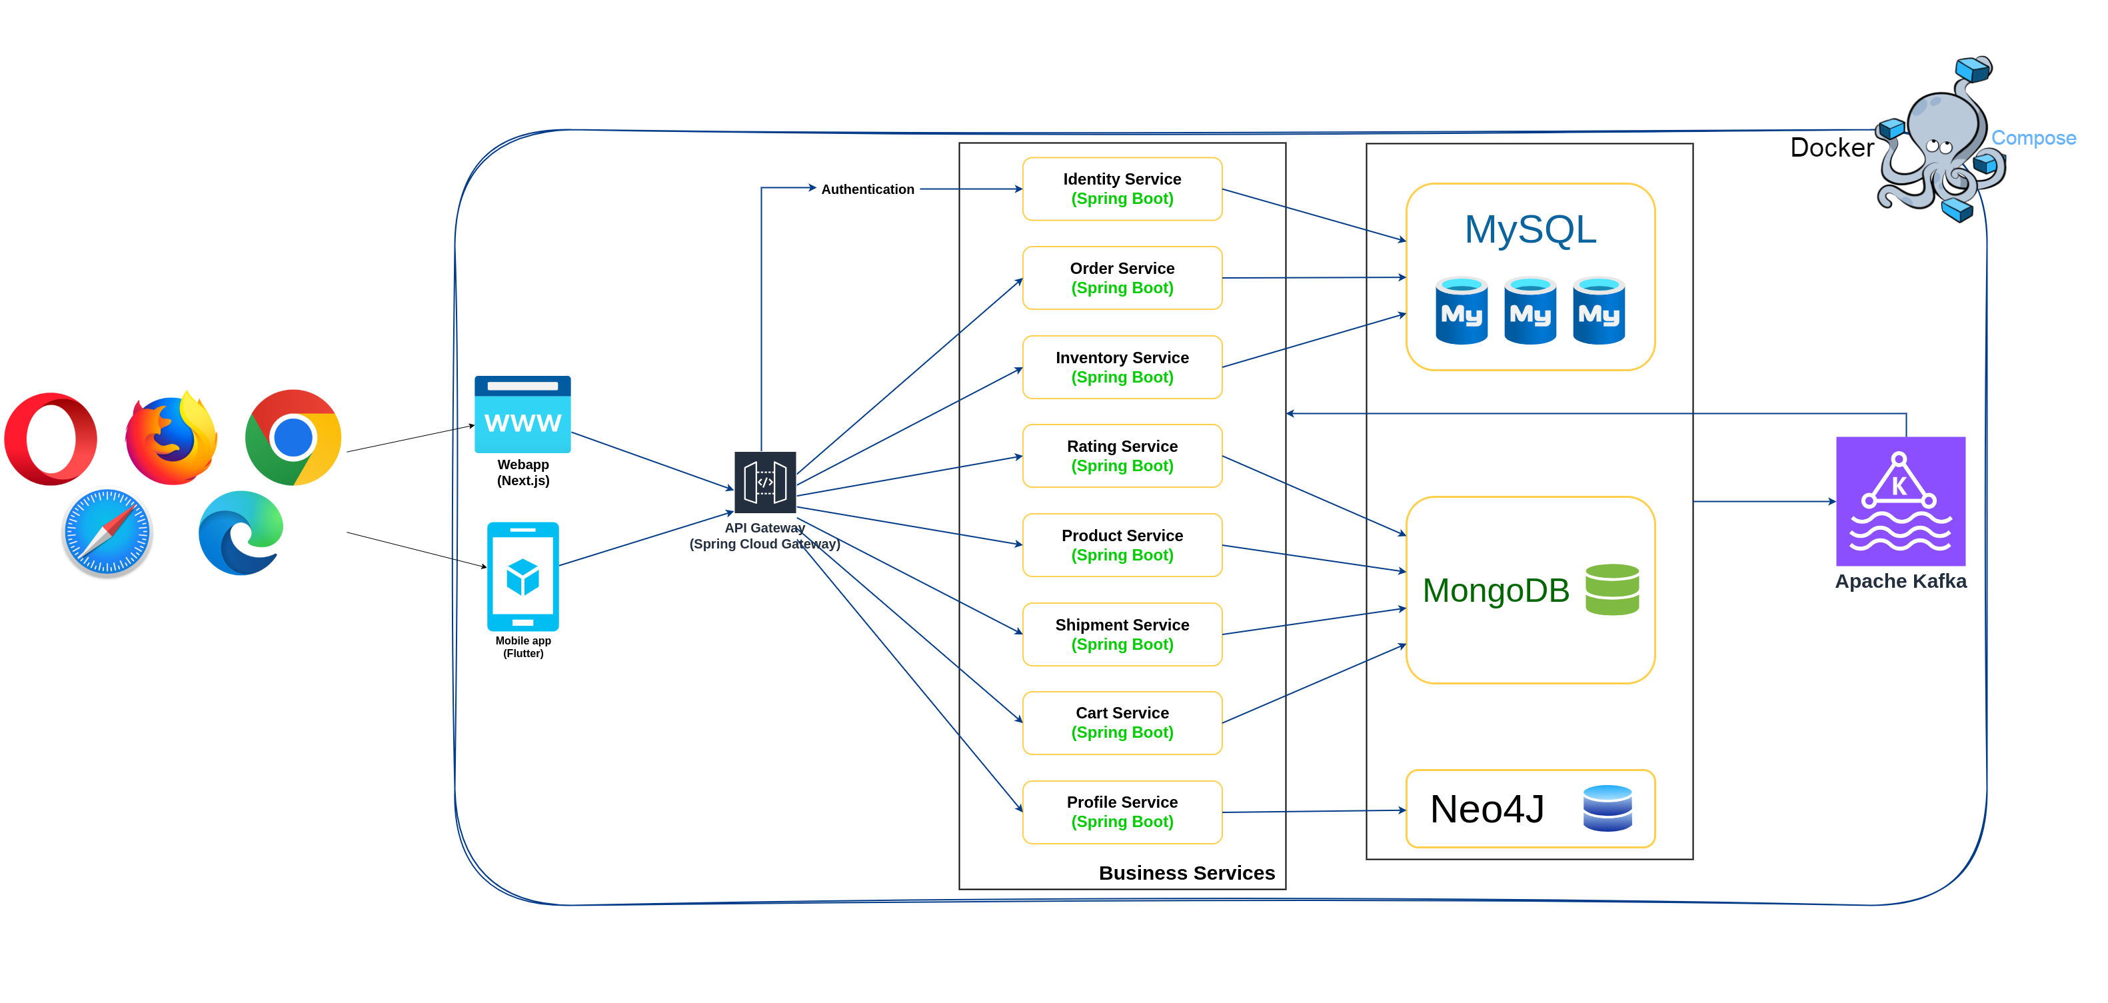The width and height of the screenshot is (2108, 1003).
Task: Select the Order Service box
Action: click(x=1121, y=278)
